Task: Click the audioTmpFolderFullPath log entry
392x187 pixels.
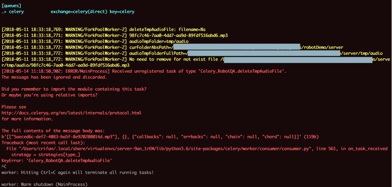Action: [x=158, y=53]
